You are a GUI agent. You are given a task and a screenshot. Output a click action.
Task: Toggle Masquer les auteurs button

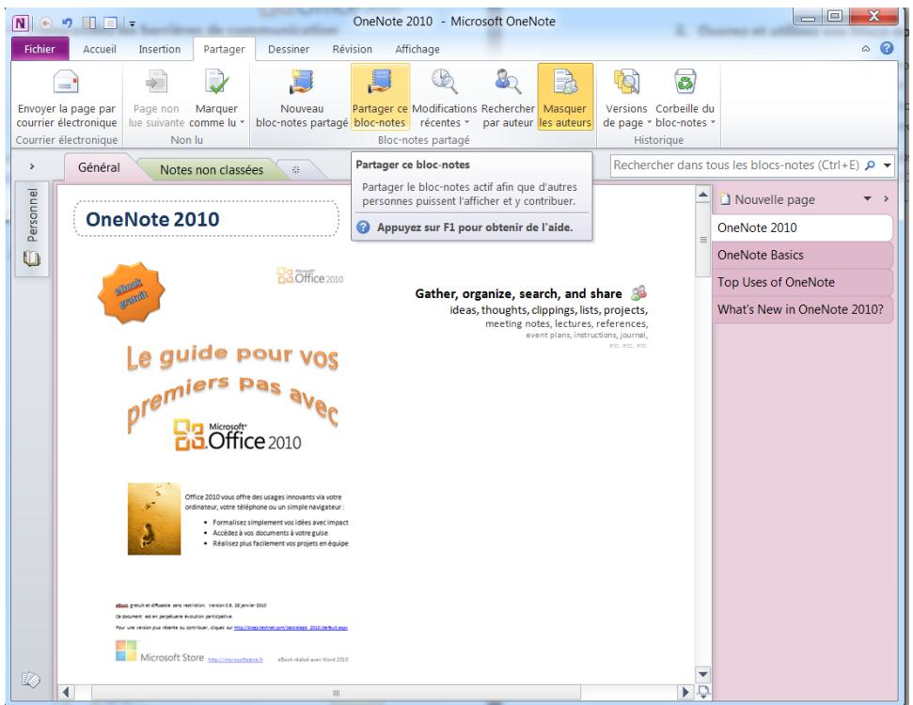tap(565, 97)
